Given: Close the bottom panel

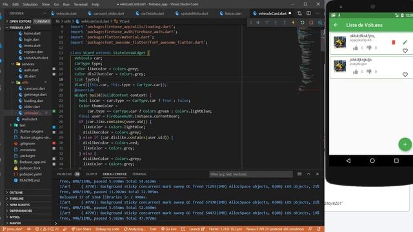Looking at the screenshot, I should (x=317, y=174).
